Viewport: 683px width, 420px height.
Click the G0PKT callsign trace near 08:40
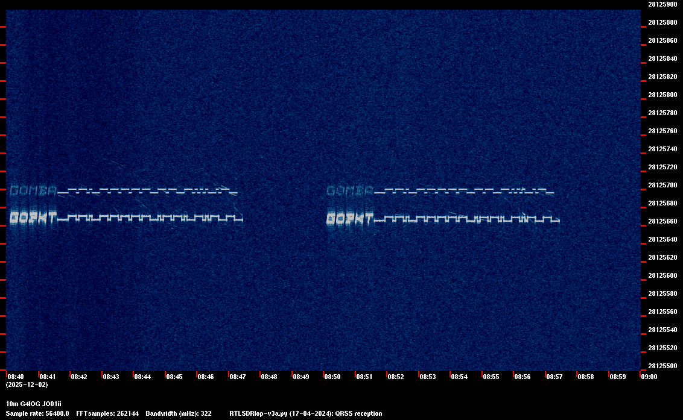[x=34, y=218]
